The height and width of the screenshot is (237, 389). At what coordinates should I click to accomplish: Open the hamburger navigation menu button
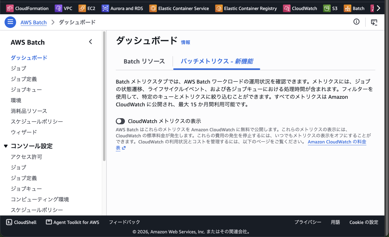(10, 22)
